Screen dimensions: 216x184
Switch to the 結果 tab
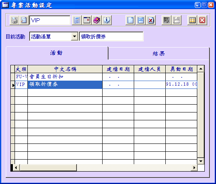pos(159,53)
